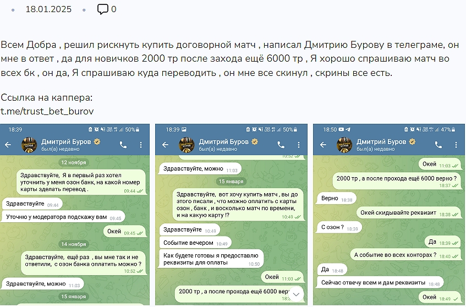The image size is (466, 307).
Task: Click message 'Я в первый раз хотел уточнить'
Action: (x=82, y=183)
